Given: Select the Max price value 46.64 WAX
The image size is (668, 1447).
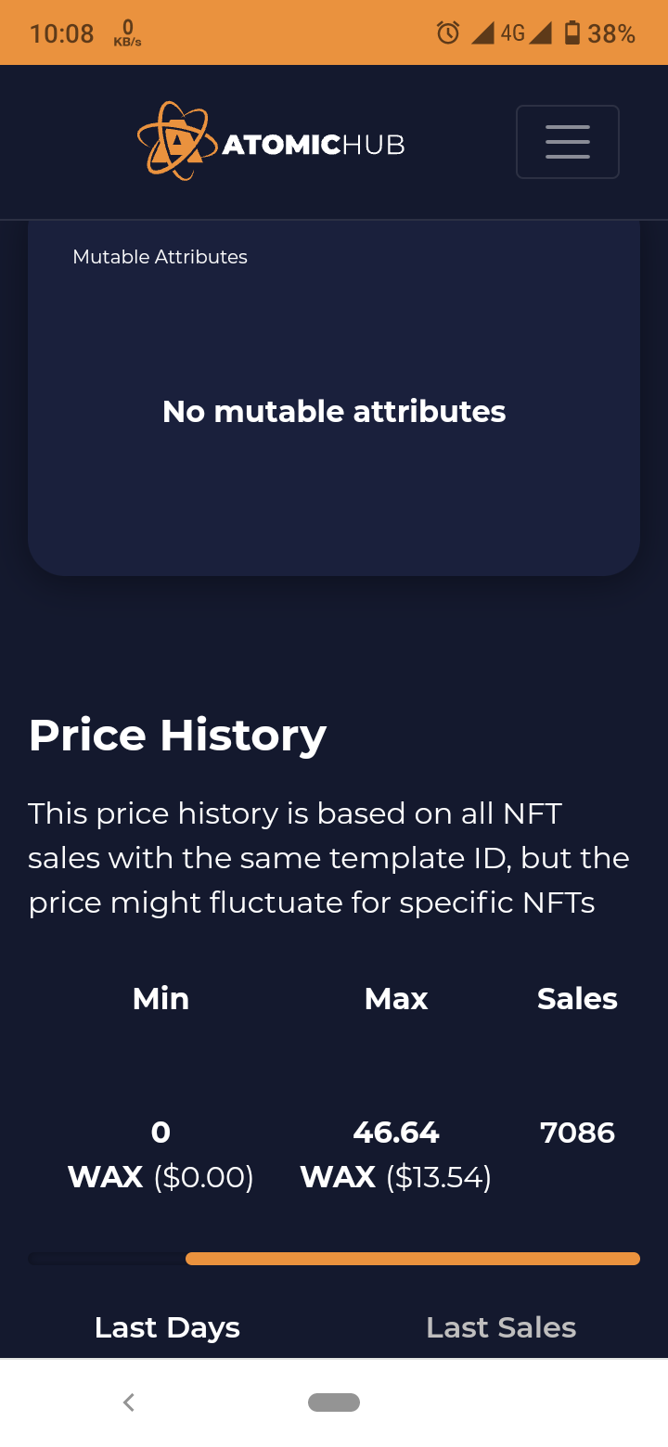Looking at the screenshot, I should coord(396,1155).
